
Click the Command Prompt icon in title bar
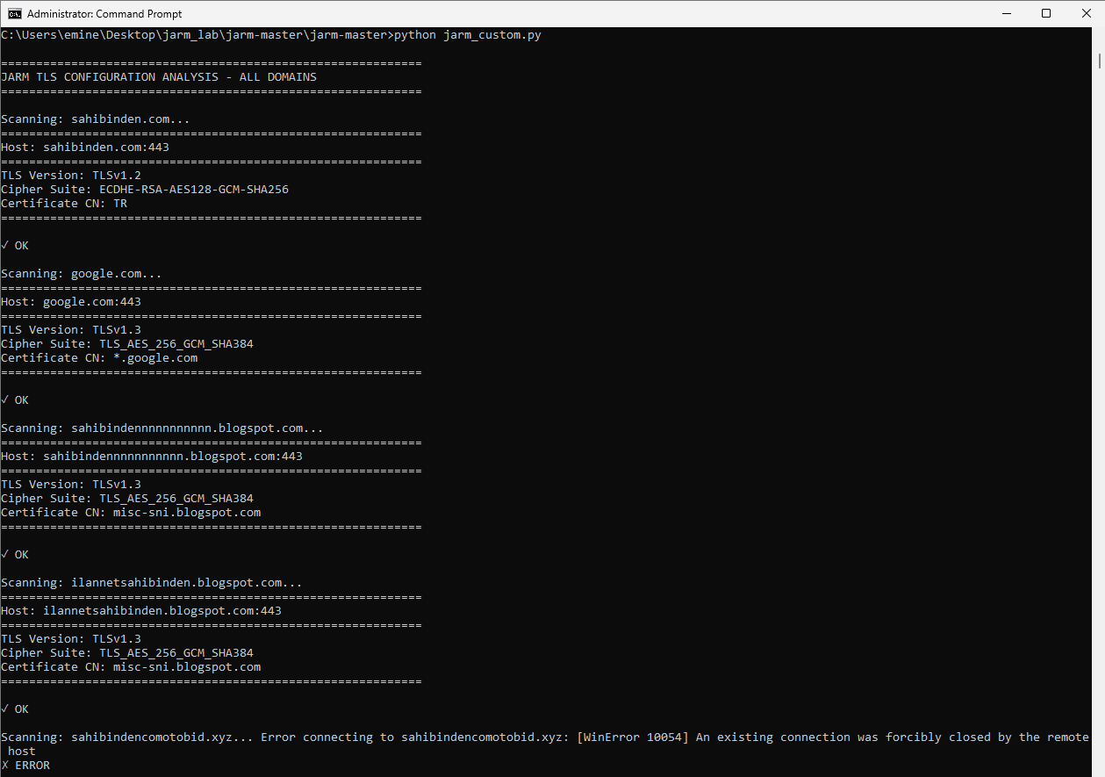click(x=15, y=13)
